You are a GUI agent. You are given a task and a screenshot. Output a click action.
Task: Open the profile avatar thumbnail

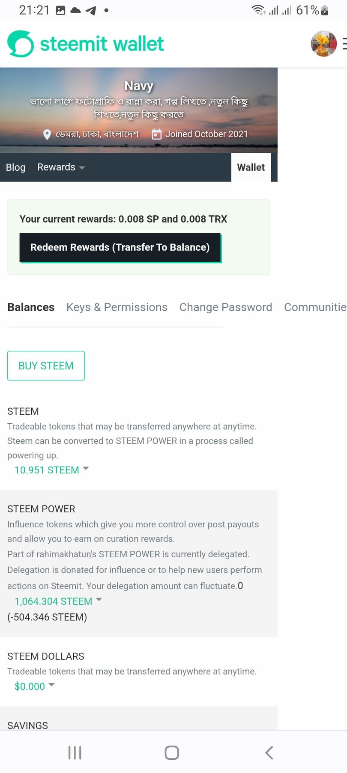[323, 44]
